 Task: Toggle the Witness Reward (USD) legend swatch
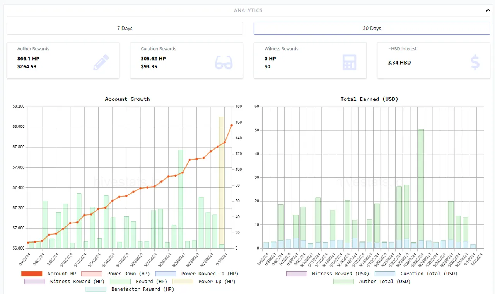pyautogui.click(x=297, y=274)
